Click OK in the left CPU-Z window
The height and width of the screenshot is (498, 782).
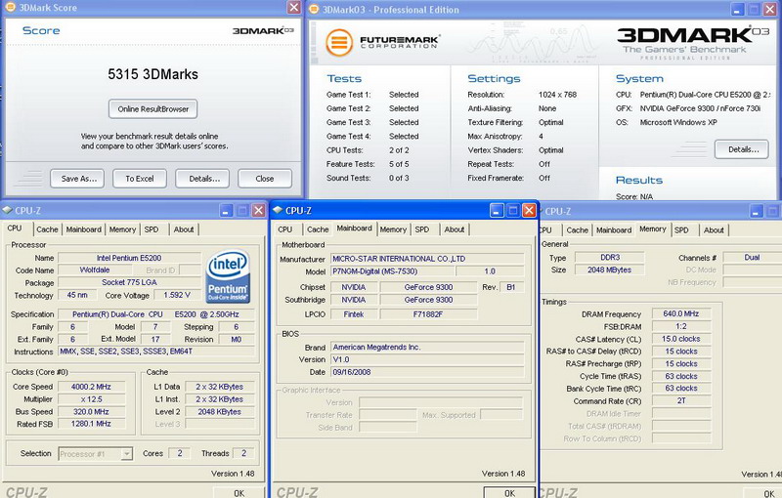click(239, 493)
